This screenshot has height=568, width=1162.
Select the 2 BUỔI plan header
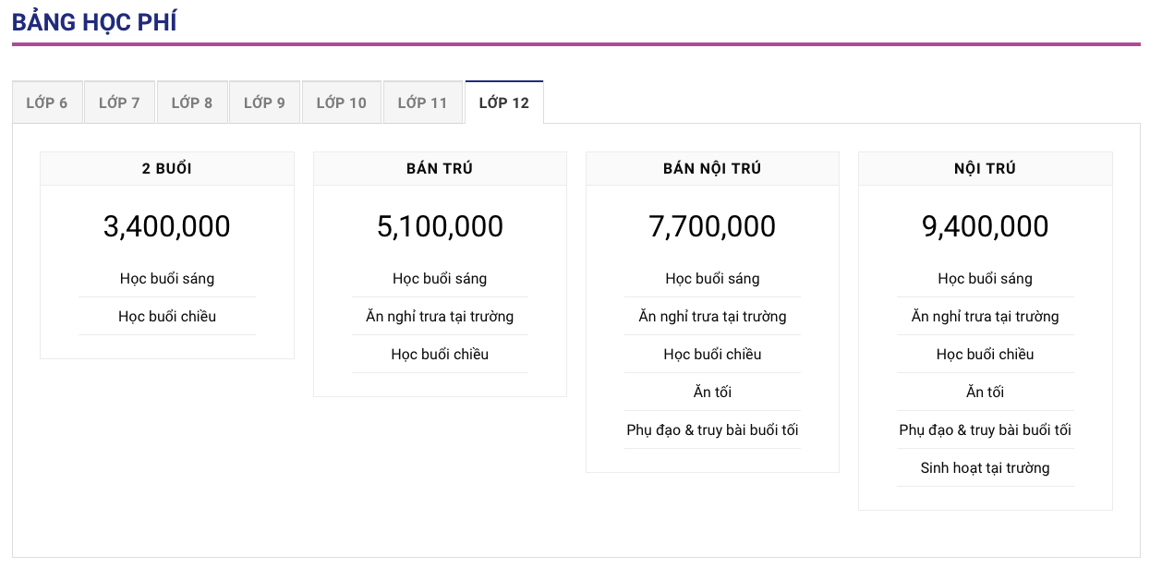167,169
